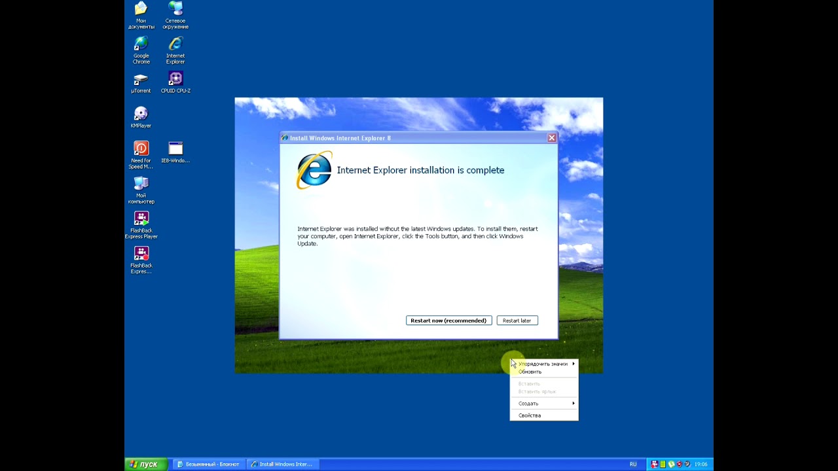Click the taskbar clock 19:06
Image resolution: width=838 pixels, height=471 pixels.
(701, 464)
